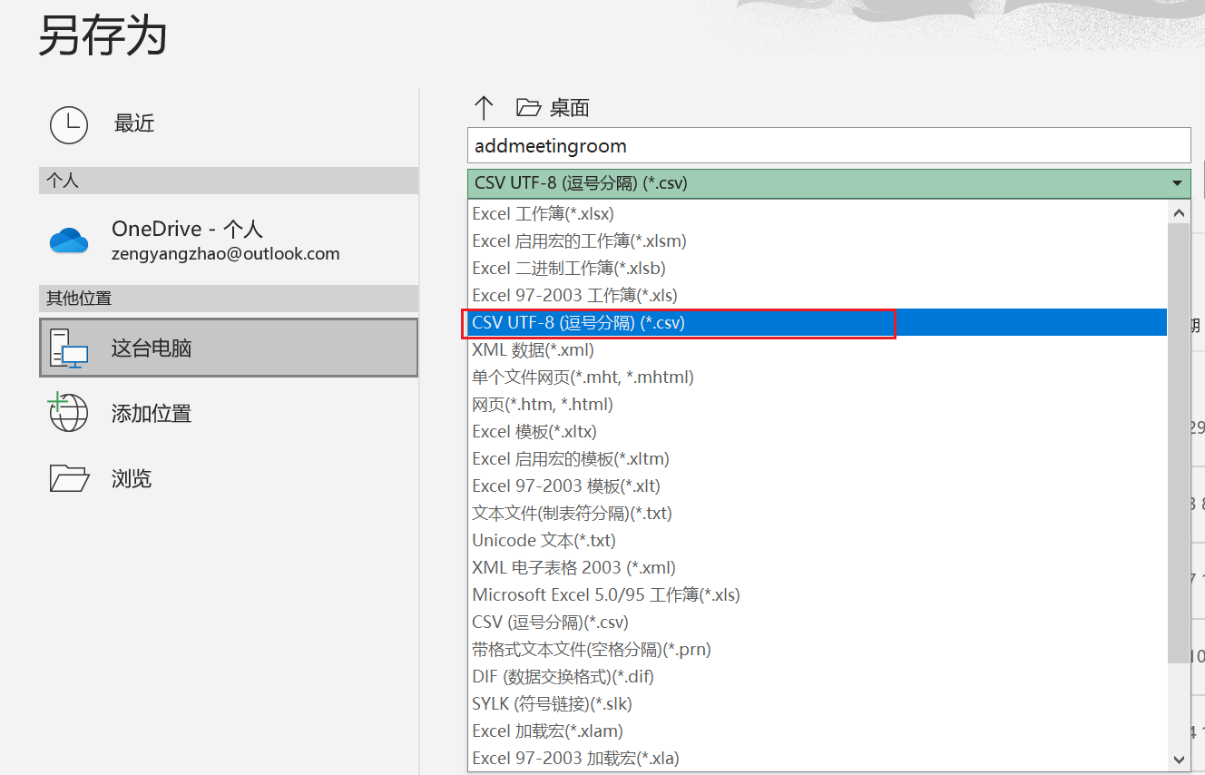The height and width of the screenshot is (775, 1205).
Task: Select OneDrive - 个人 location
Action: (229, 240)
